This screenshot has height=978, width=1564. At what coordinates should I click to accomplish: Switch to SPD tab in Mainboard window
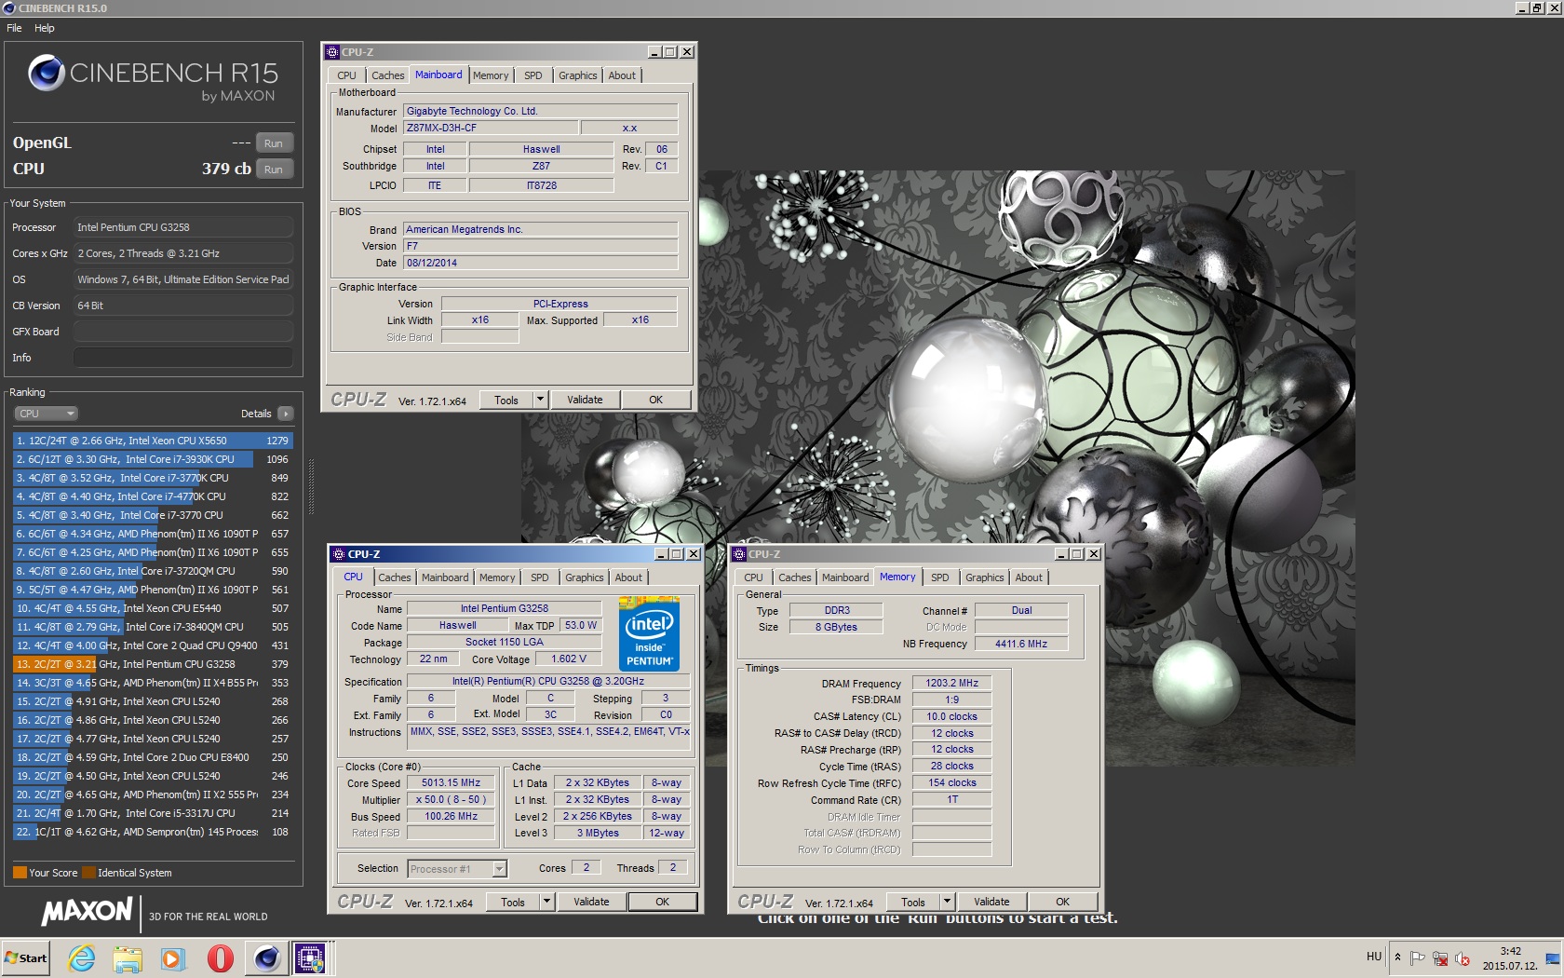[x=533, y=75]
